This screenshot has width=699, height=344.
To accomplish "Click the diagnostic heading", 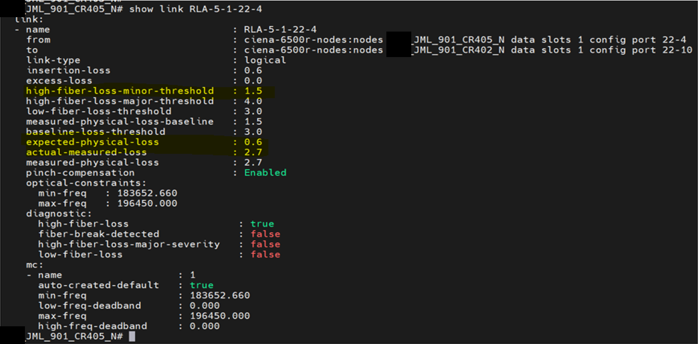I will (59, 213).
